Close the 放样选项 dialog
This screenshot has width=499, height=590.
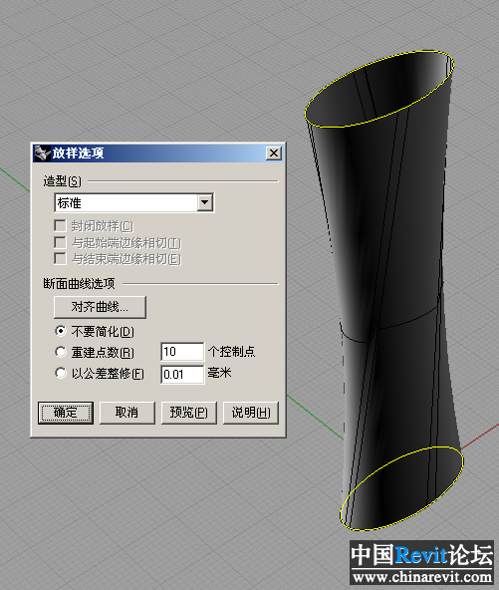pyautogui.click(x=274, y=153)
